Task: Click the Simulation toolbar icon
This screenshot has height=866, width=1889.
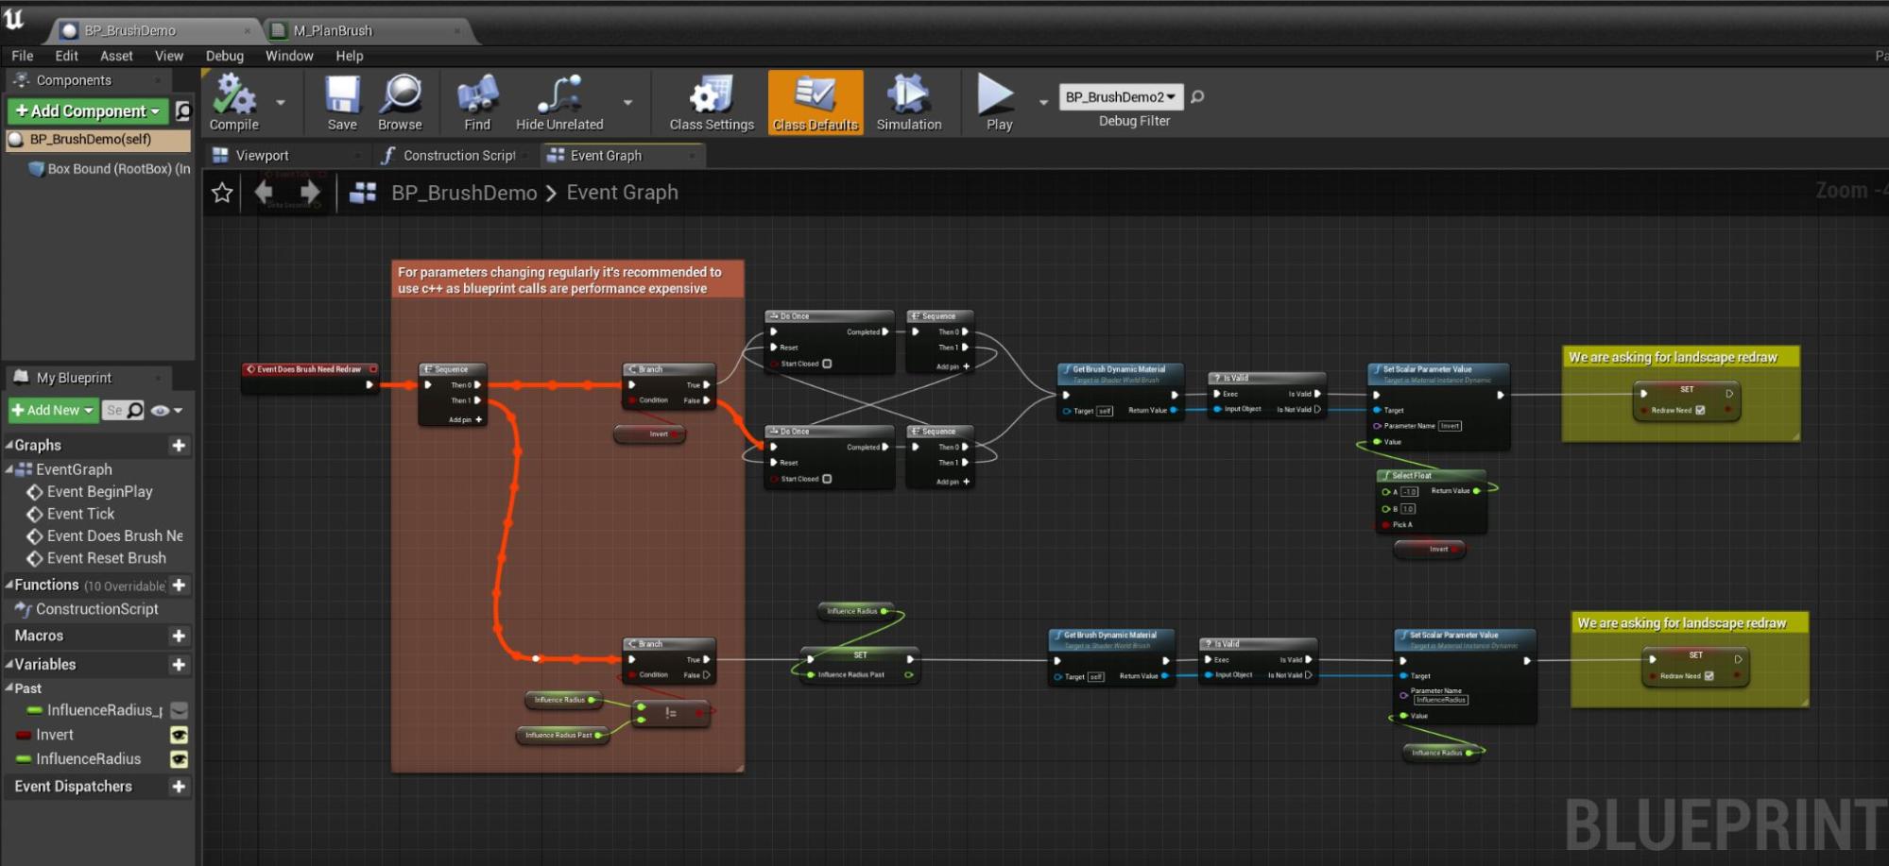Action: point(908,95)
